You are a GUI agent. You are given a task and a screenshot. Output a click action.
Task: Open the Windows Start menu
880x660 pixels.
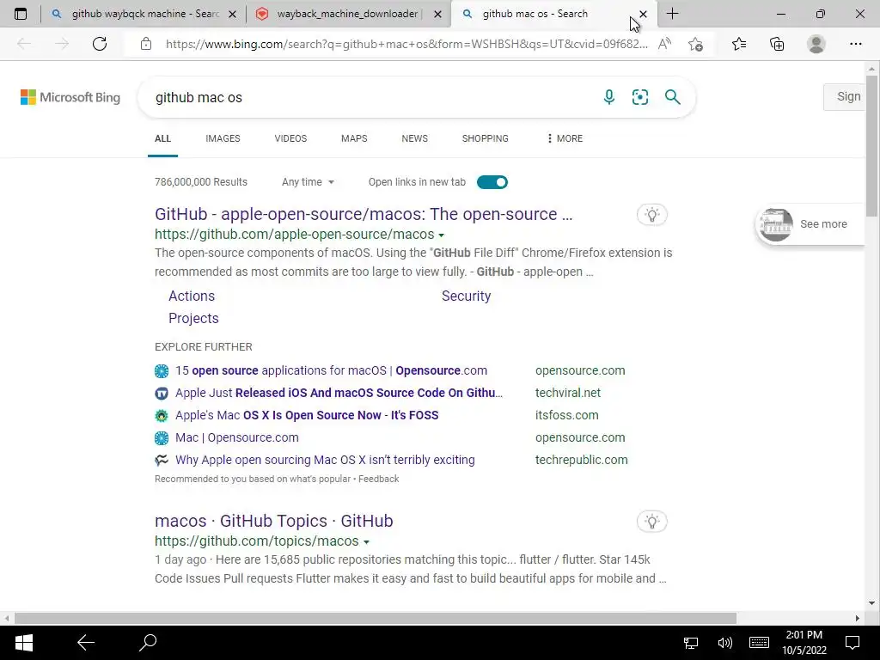coord(23,643)
